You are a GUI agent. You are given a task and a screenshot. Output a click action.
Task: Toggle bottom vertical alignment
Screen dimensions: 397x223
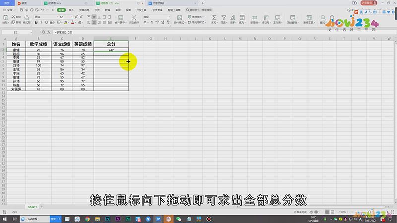(99, 17)
